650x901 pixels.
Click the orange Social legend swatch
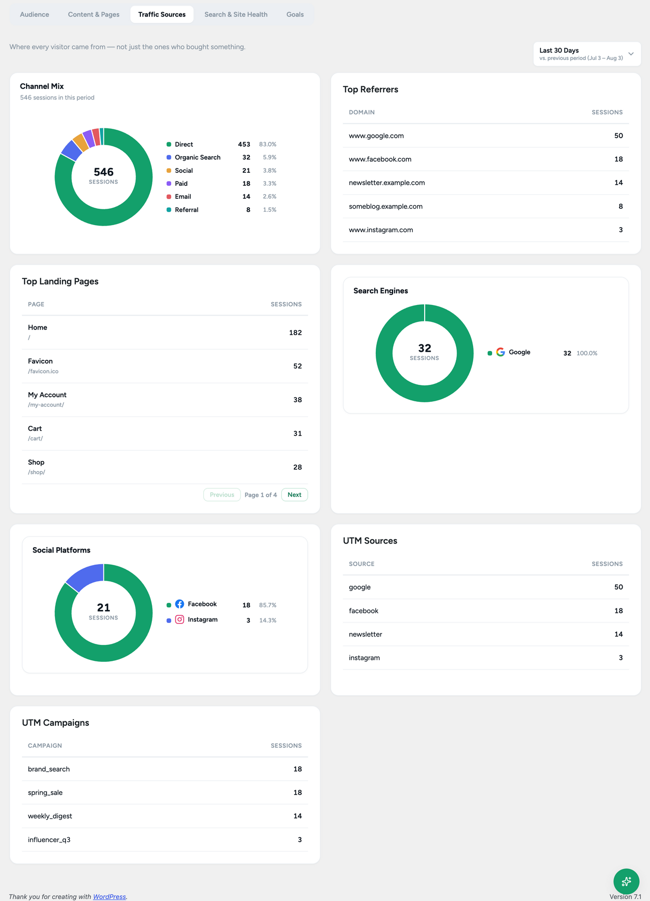(x=169, y=171)
